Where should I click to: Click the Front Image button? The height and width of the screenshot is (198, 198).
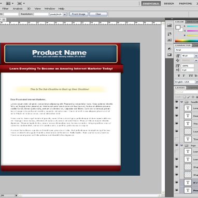click(x=79, y=14)
